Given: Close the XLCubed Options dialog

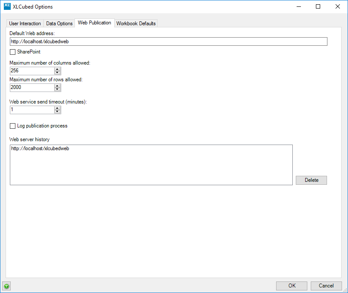Looking at the screenshot, I should click(338, 7).
